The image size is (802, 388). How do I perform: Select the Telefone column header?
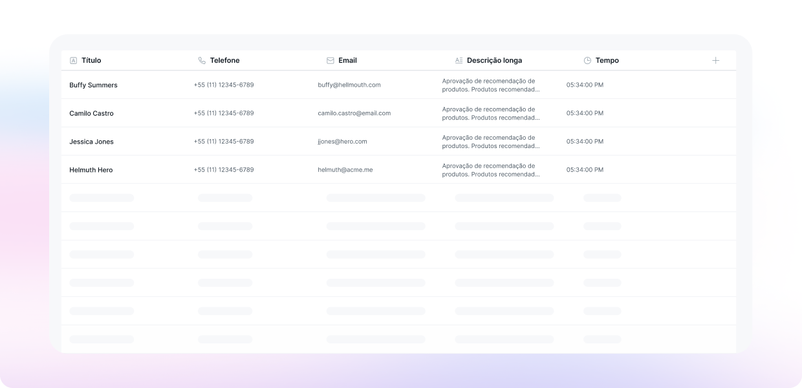point(224,61)
